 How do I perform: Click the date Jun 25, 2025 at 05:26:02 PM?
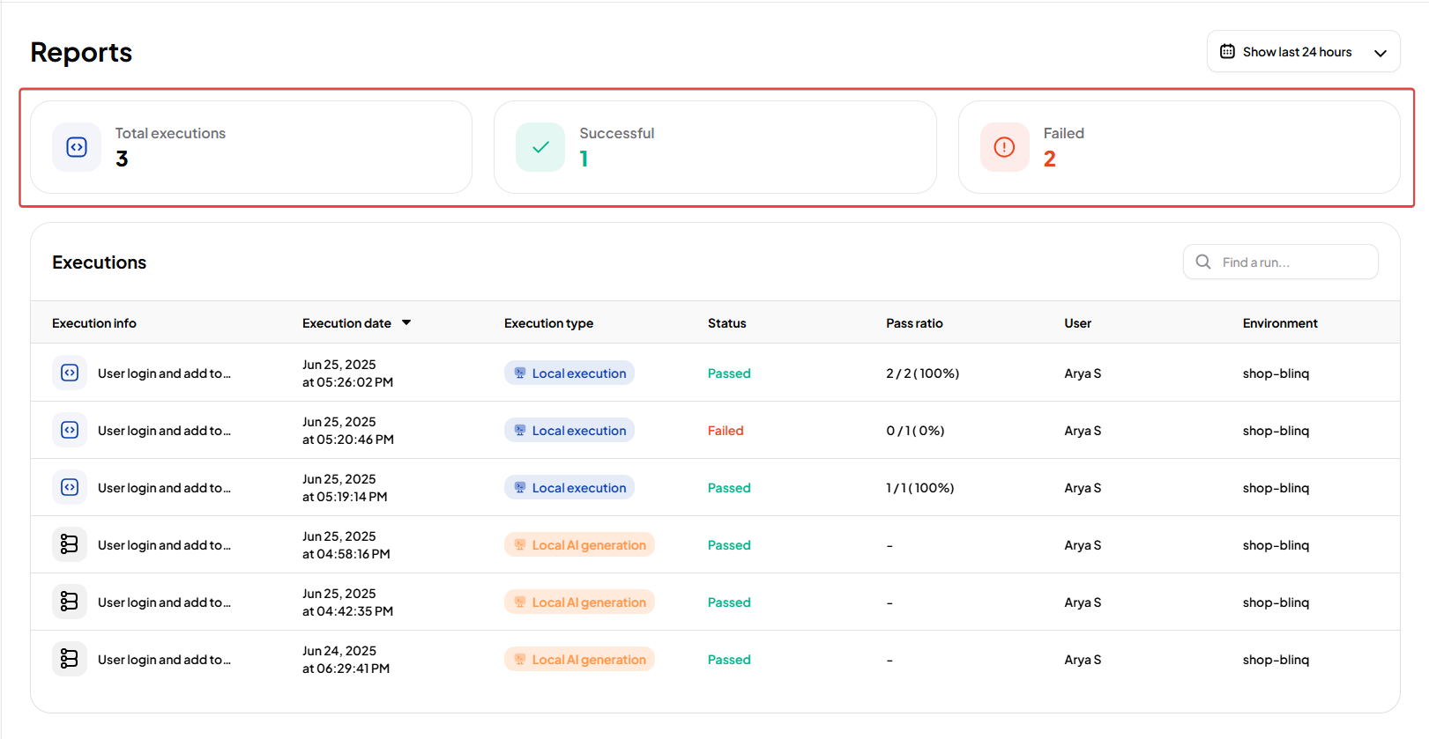[347, 373]
